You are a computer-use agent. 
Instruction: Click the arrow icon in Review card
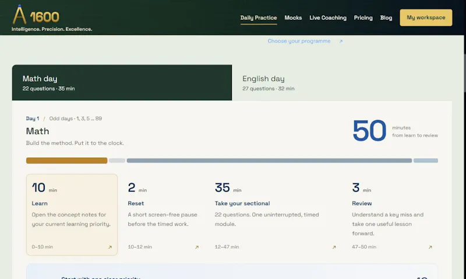[x=430, y=247]
